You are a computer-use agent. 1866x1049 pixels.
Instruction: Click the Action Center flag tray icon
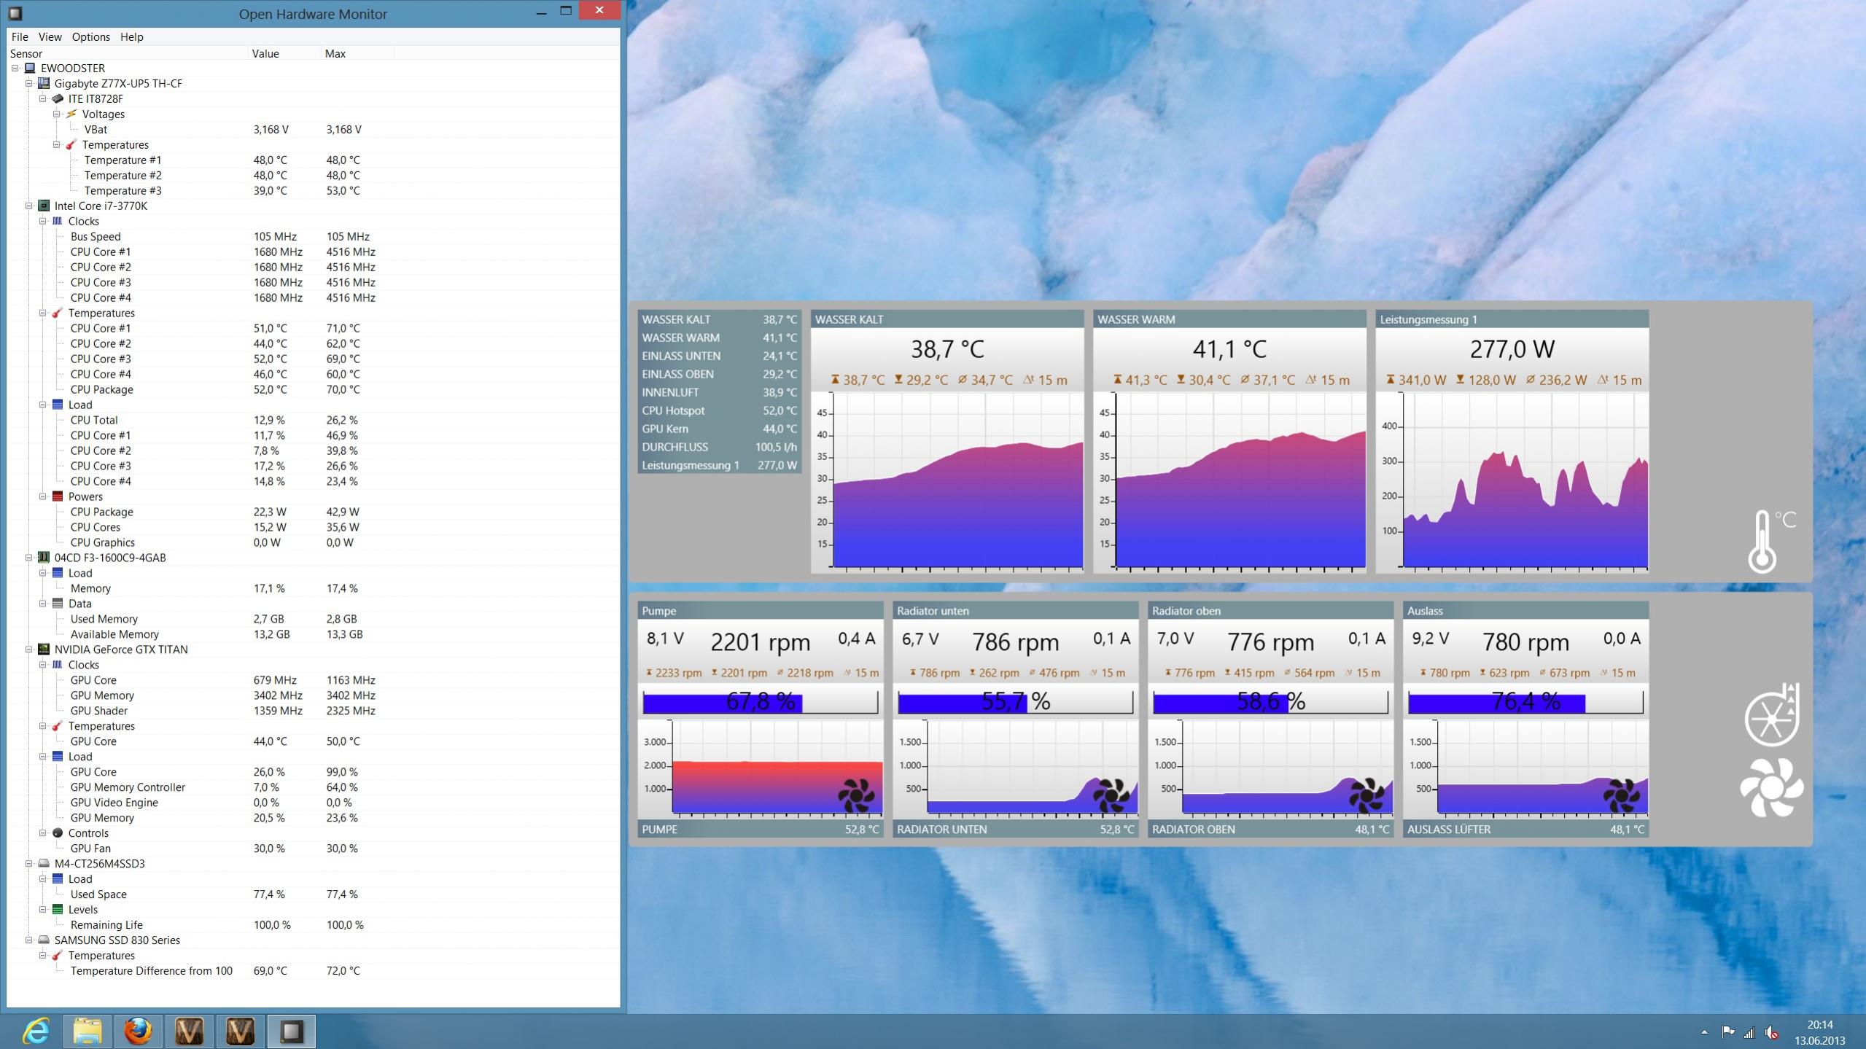point(1727,1032)
